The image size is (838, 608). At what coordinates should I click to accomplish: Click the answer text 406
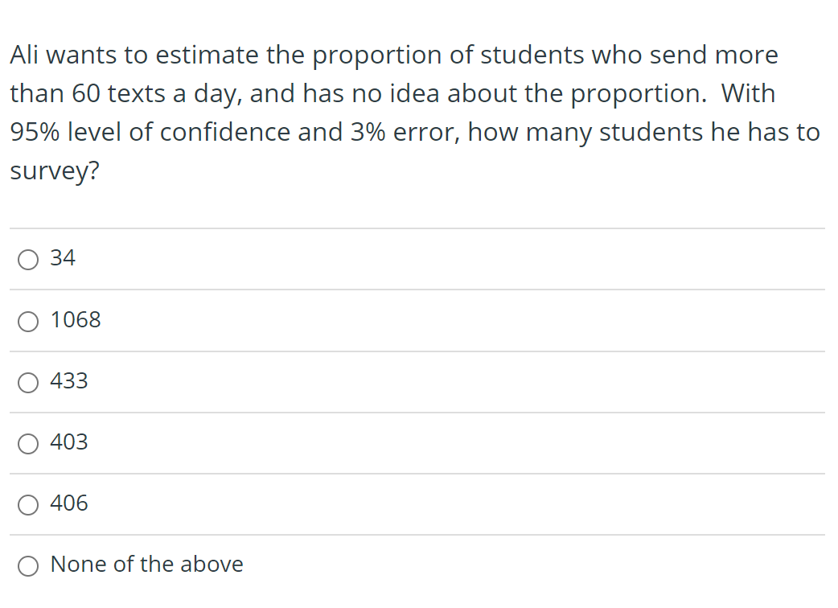(69, 503)
